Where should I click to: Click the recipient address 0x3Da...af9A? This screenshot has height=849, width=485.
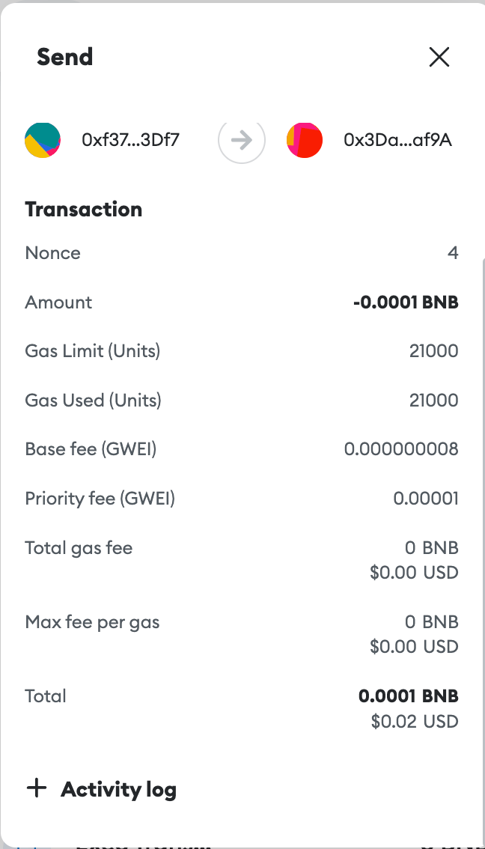tap(398, 140)
